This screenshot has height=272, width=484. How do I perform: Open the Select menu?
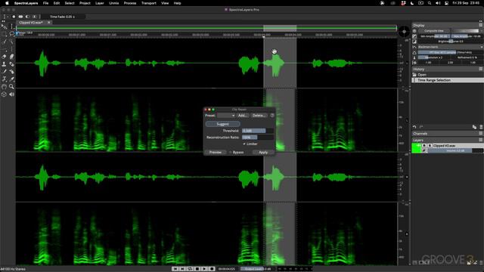click(70, 3)
